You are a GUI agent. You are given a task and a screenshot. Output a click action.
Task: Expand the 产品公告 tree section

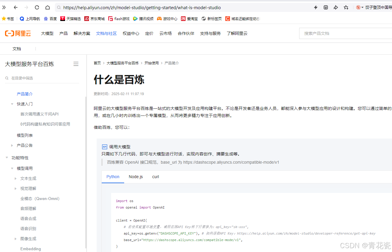tap(12, 145)
